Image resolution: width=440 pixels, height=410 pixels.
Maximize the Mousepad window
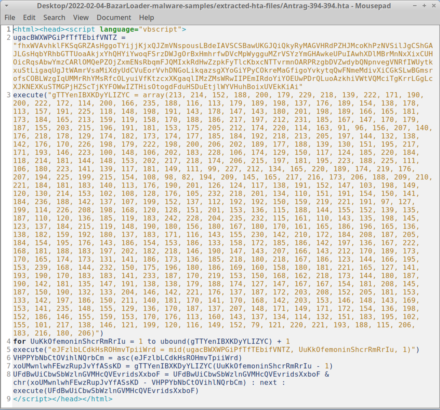[424, 6]
